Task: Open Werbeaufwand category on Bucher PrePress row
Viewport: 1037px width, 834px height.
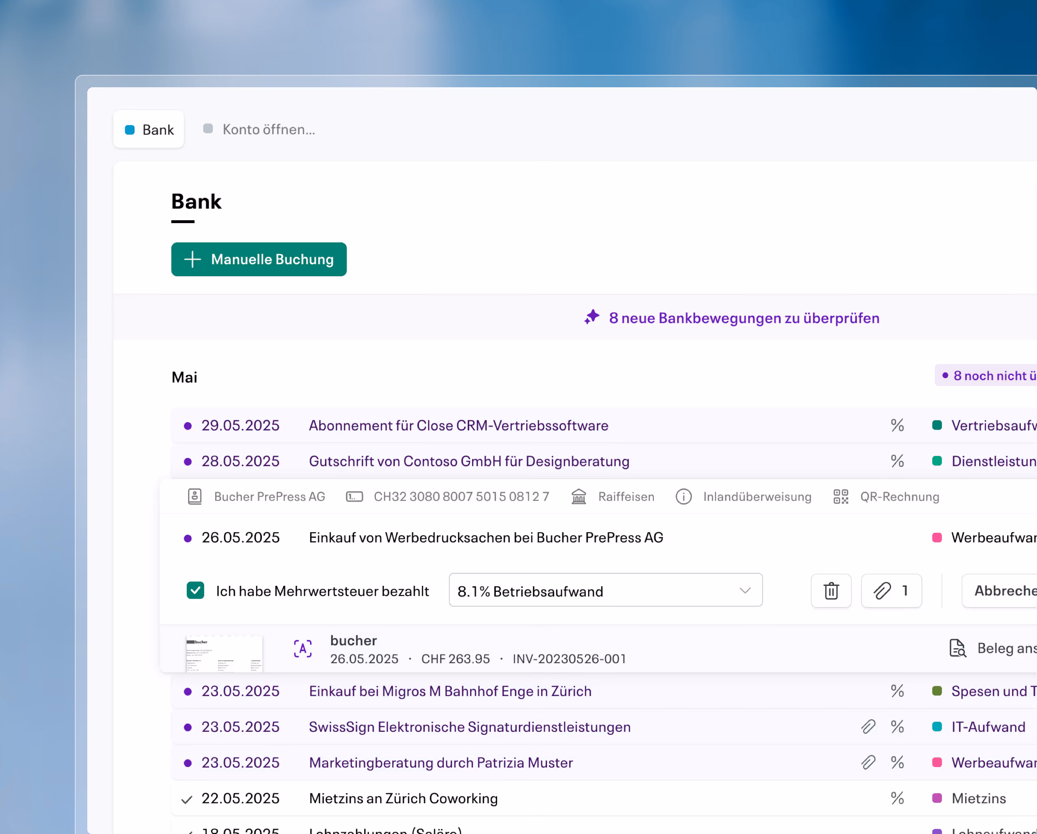Action: tap(985, 537)
